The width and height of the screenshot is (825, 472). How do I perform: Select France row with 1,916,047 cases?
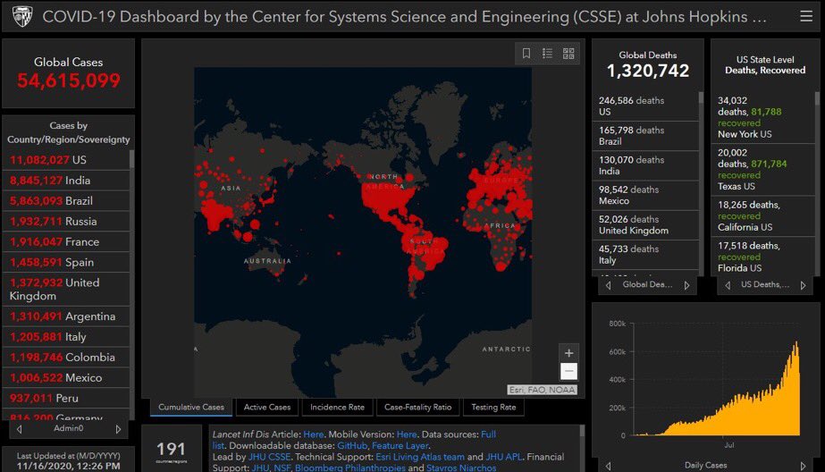(66, 241)
